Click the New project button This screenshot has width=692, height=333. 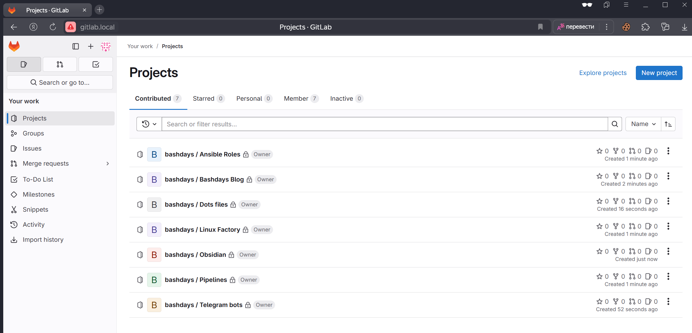click(x=659, y=73)
